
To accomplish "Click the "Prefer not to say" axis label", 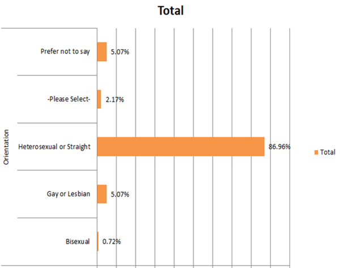I will click(x=65, y=52).
